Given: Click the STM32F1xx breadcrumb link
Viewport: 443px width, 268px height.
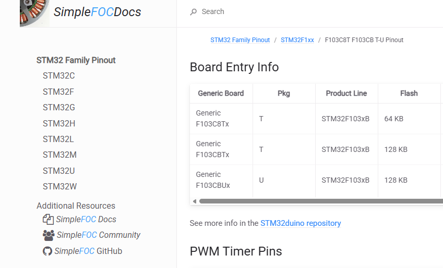Looking at the screenshot, I should click(297, 40).
